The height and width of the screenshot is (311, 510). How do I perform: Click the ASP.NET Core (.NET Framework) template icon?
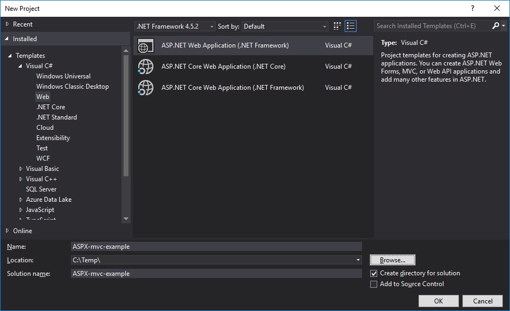tap(146, 87)
